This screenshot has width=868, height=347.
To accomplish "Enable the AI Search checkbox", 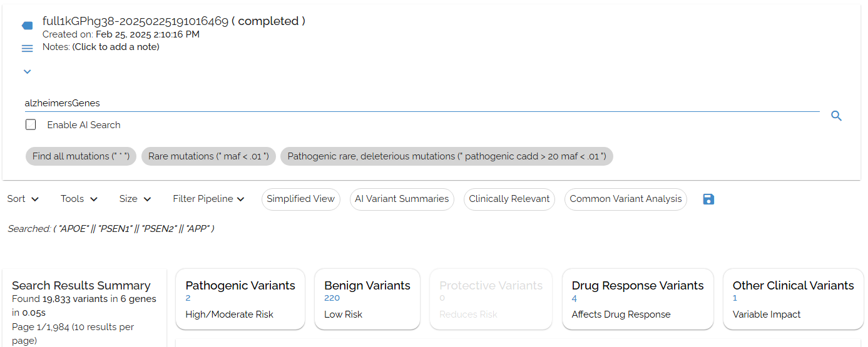I will tap(31, 125).
